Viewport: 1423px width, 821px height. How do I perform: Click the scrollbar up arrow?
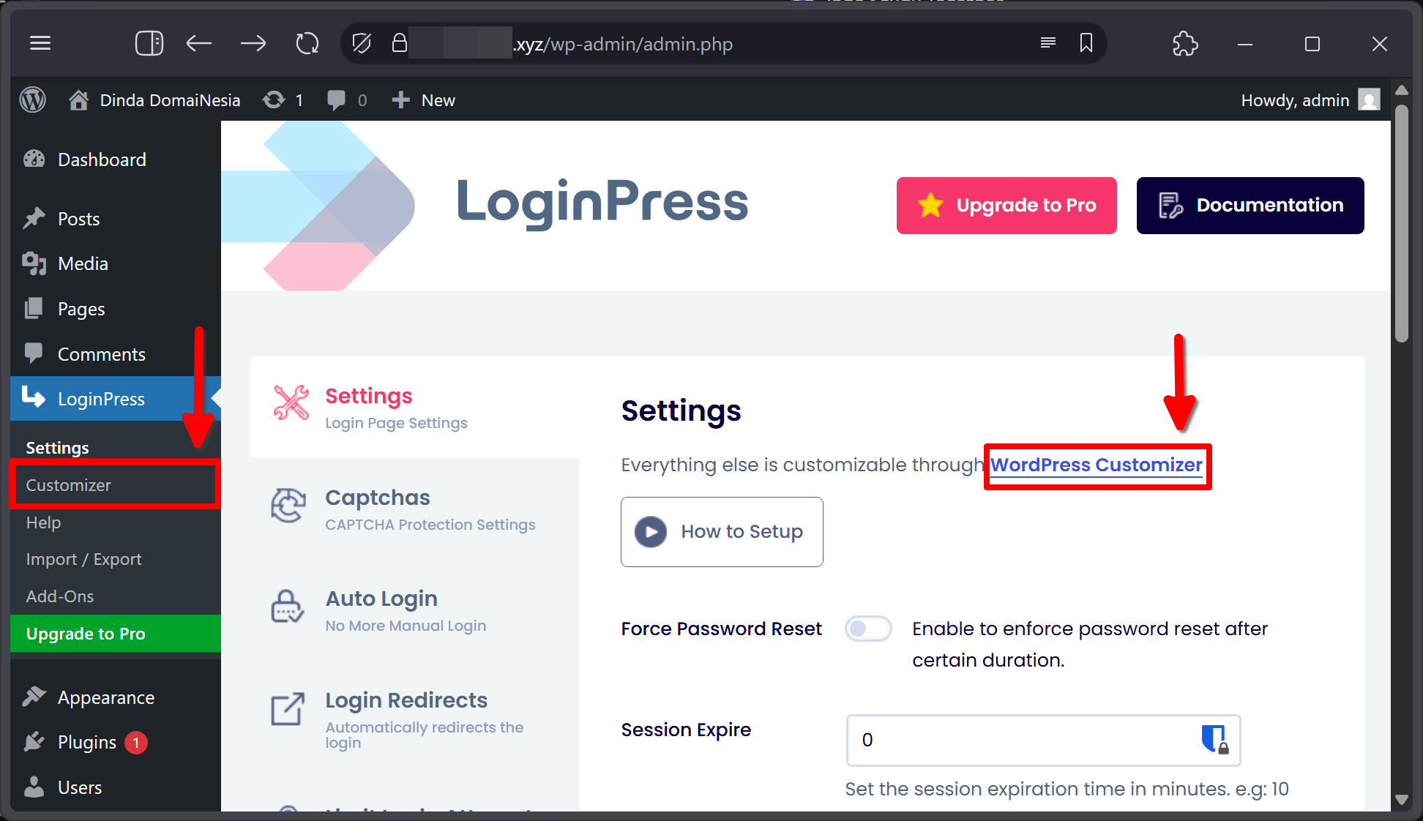1401,90
